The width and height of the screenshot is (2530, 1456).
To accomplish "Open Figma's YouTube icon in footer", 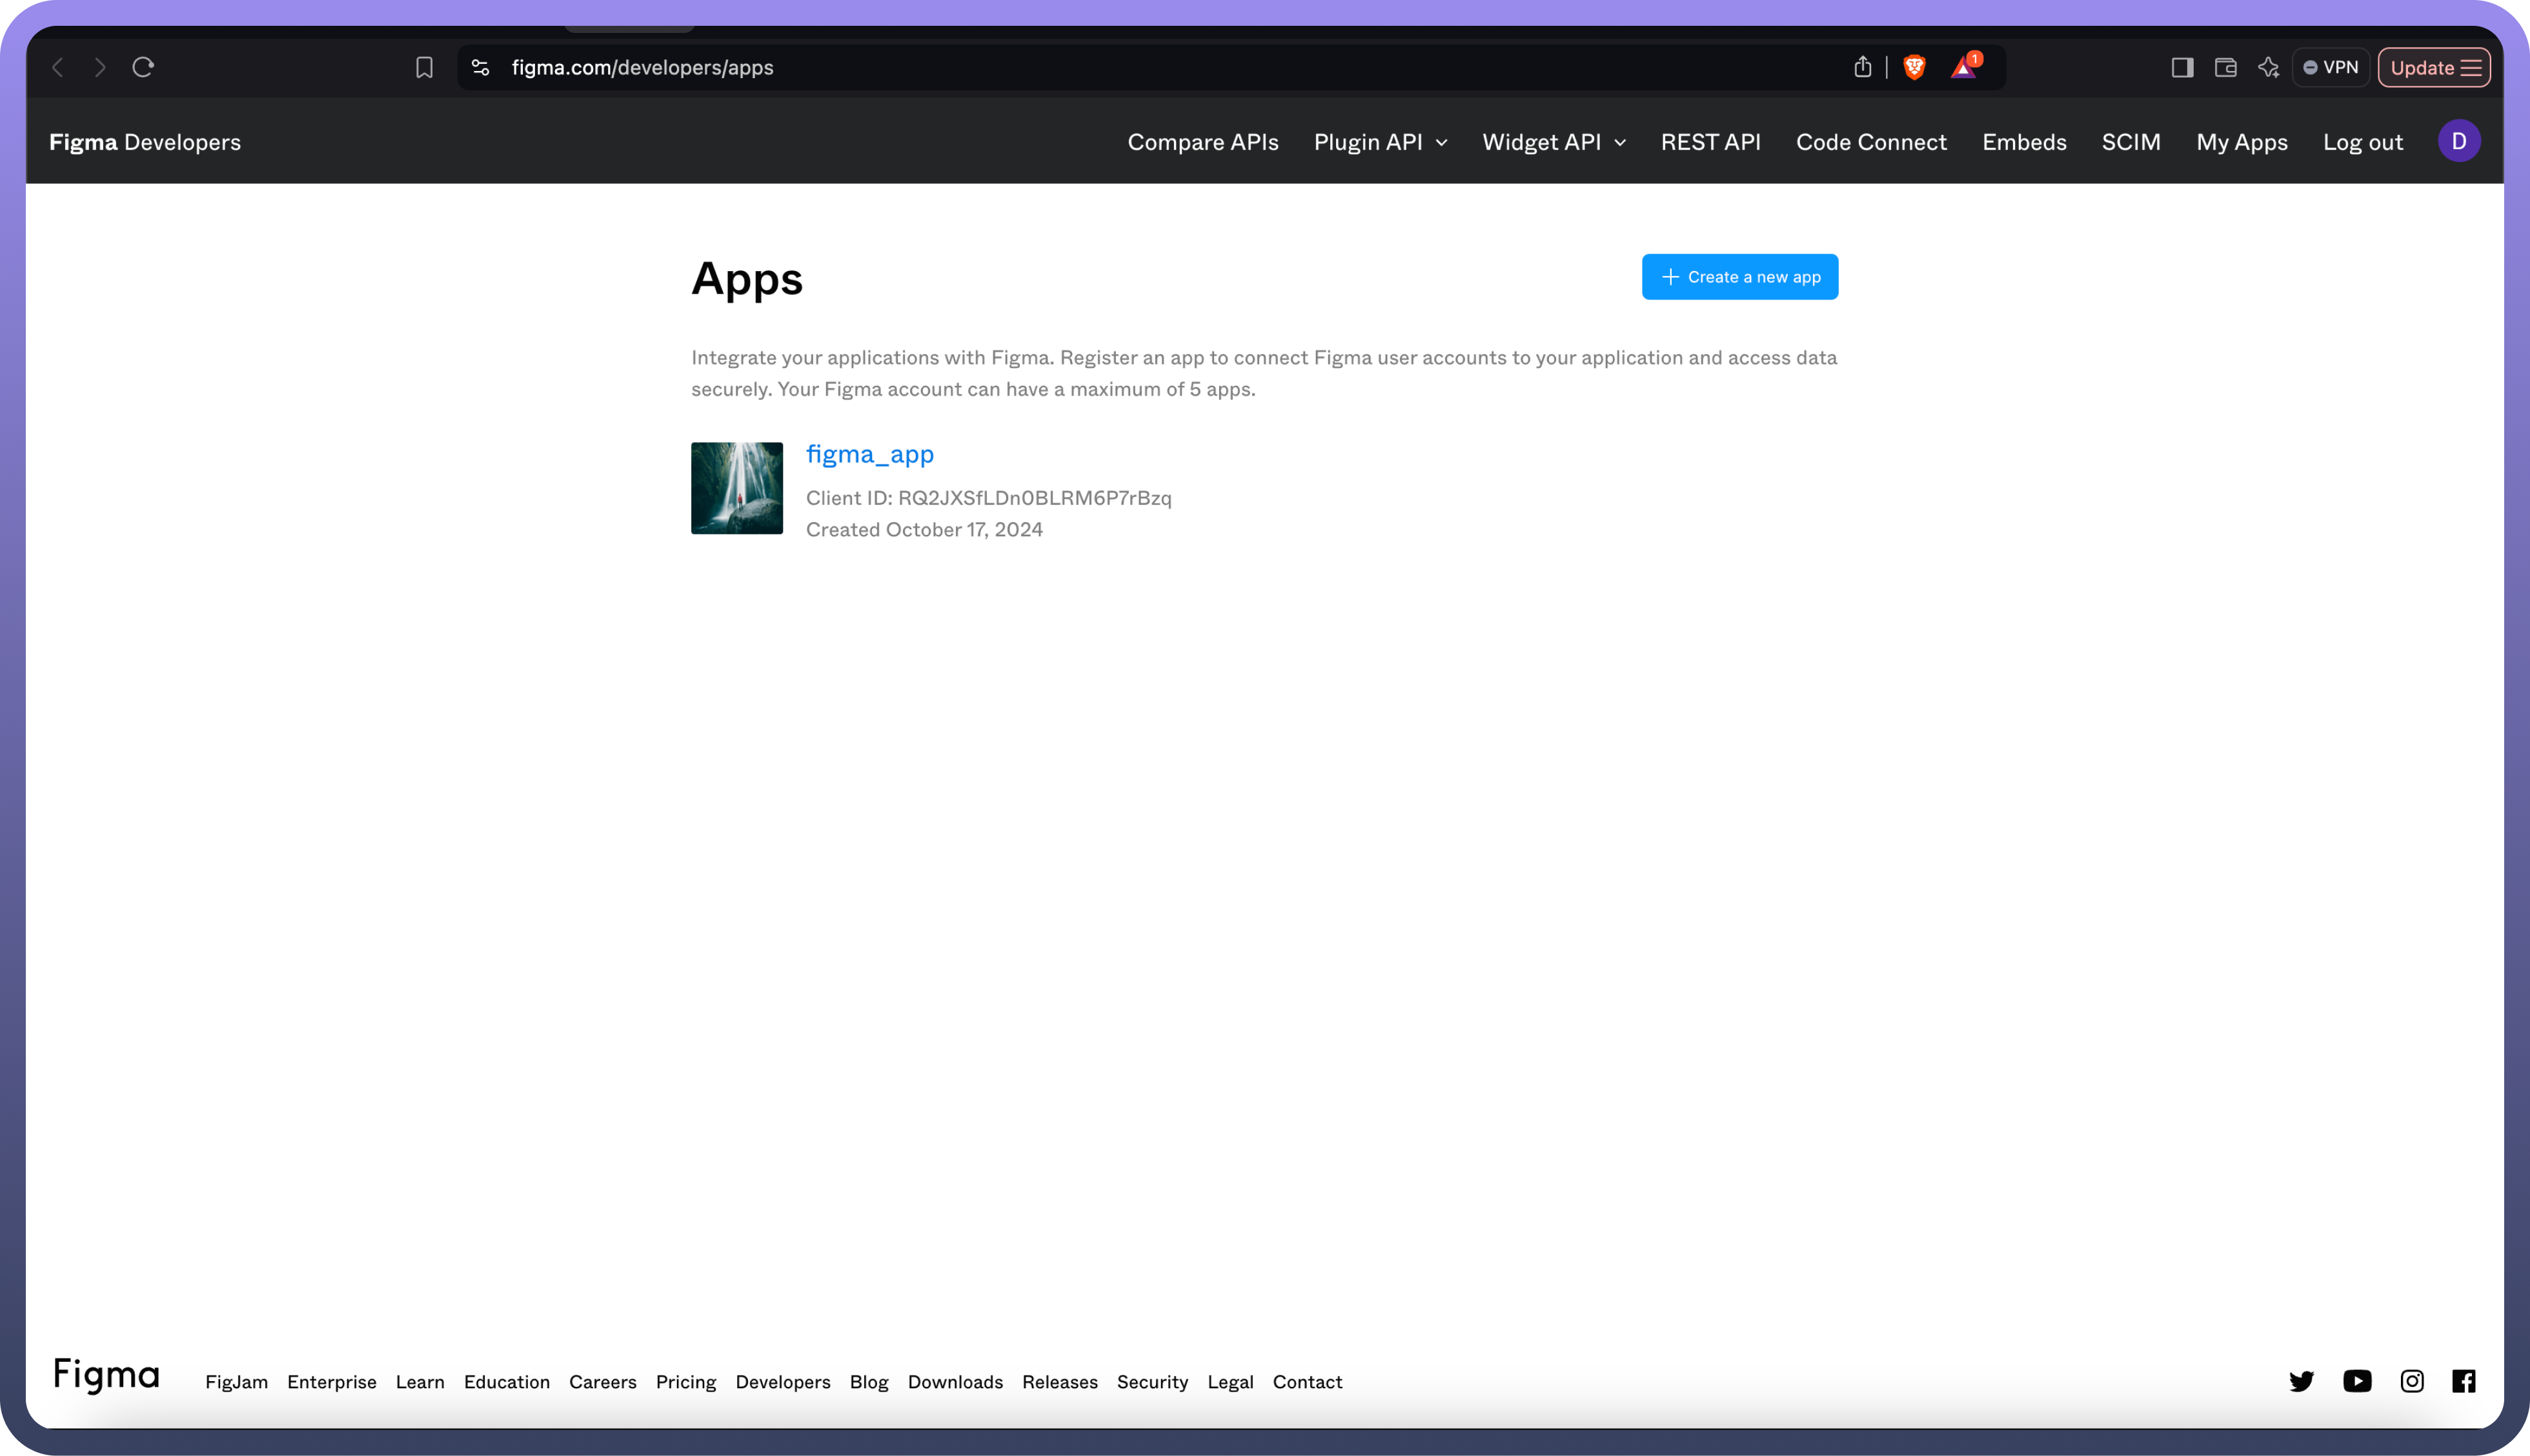I will [x=2357, y=1381].
